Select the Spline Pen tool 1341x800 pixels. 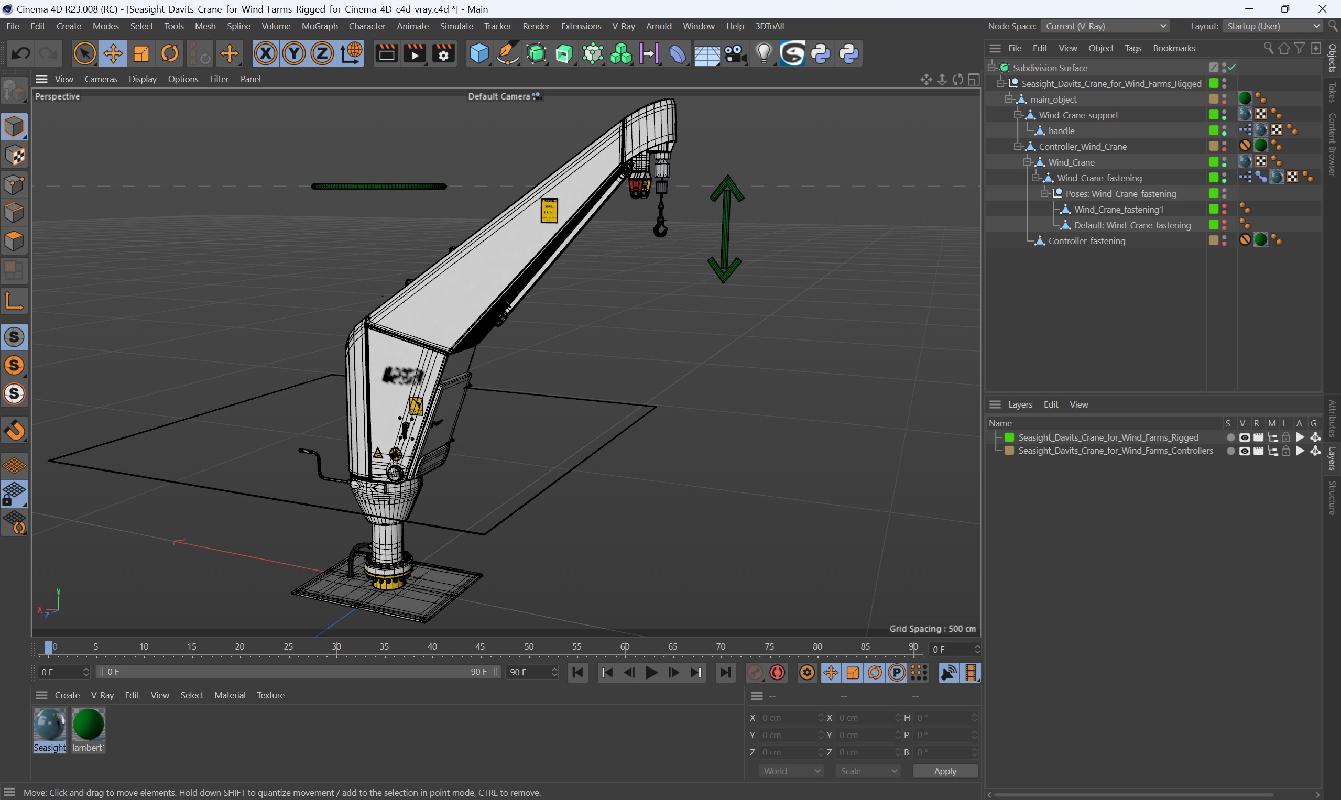[x=507, y=53]
